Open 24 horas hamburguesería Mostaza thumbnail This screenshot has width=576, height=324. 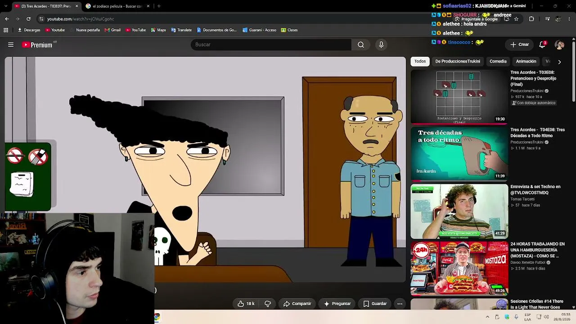459,268
